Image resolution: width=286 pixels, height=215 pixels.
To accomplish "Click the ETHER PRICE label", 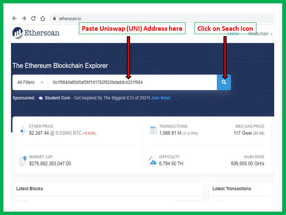I will point(41,126).
